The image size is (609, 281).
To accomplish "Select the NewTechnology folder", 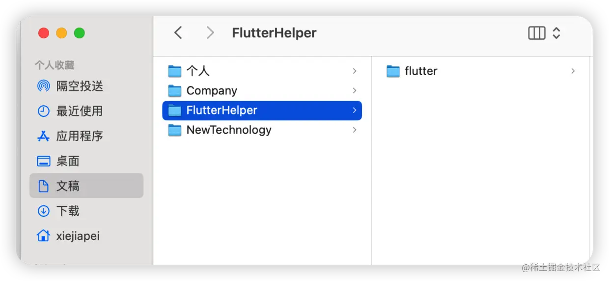I will 229,130.
